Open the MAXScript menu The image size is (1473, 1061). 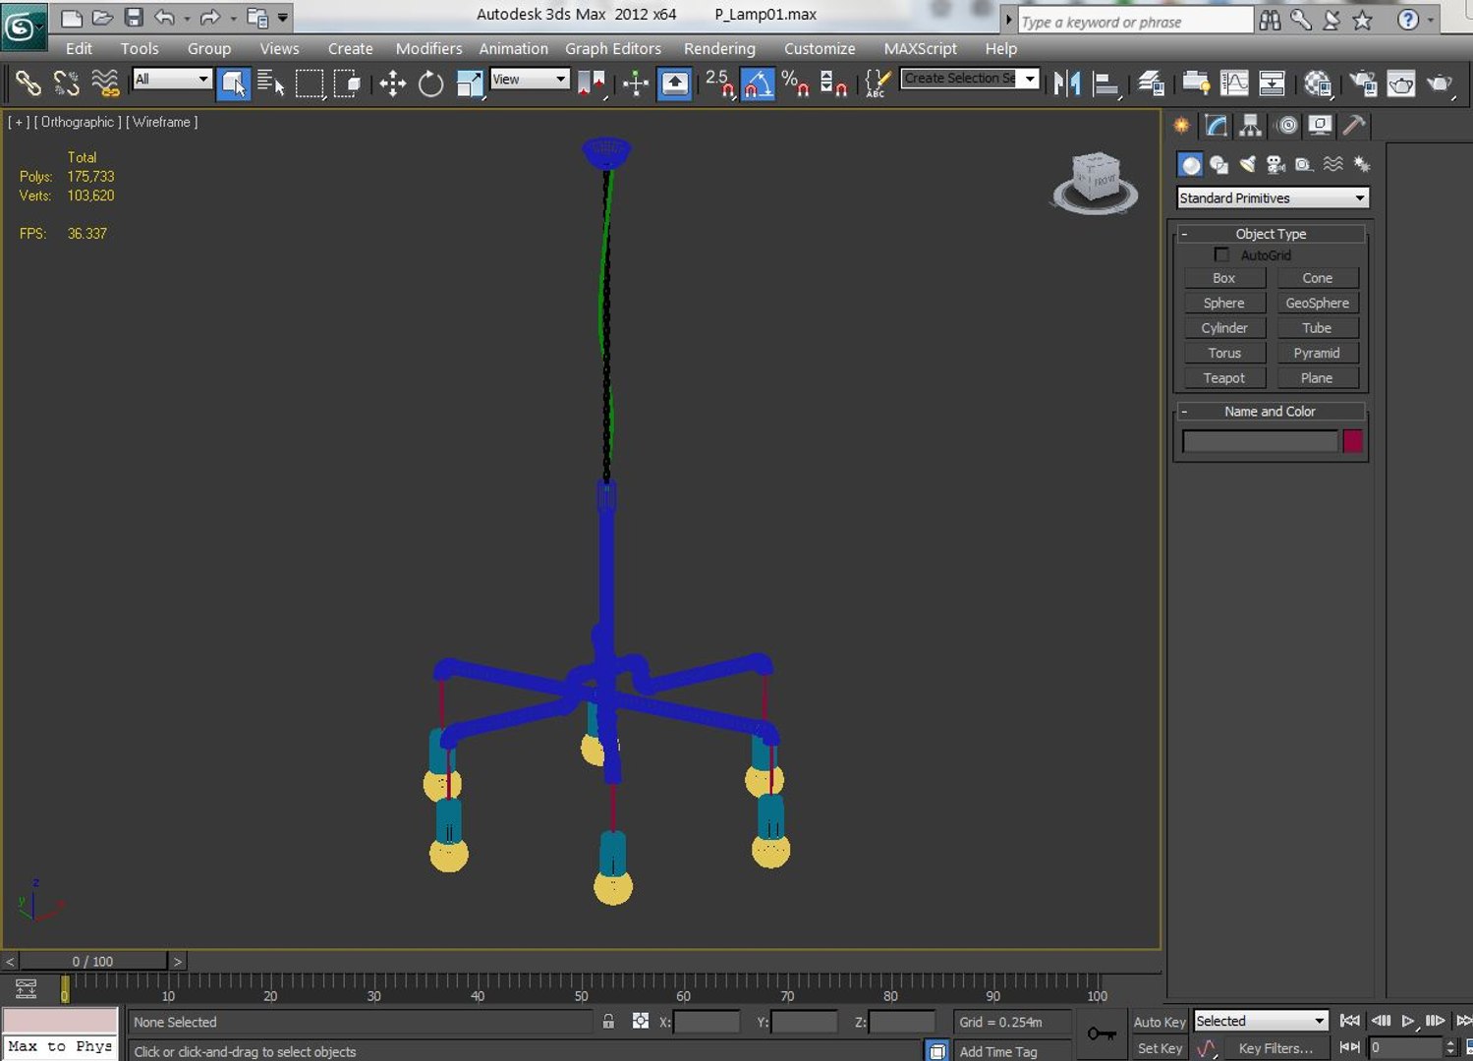tap(920, 48)
